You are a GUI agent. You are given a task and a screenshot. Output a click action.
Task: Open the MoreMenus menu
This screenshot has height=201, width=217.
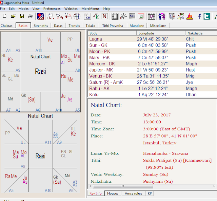coord(91,8)
